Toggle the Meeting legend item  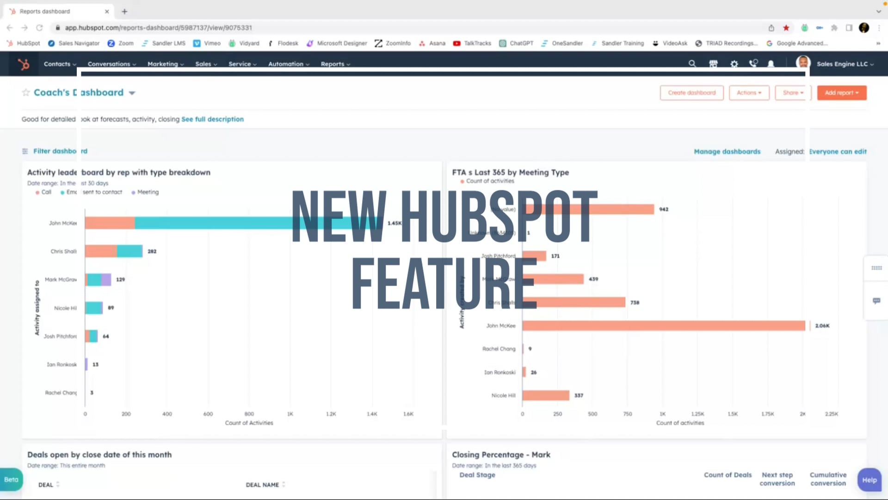pos(145,192)
